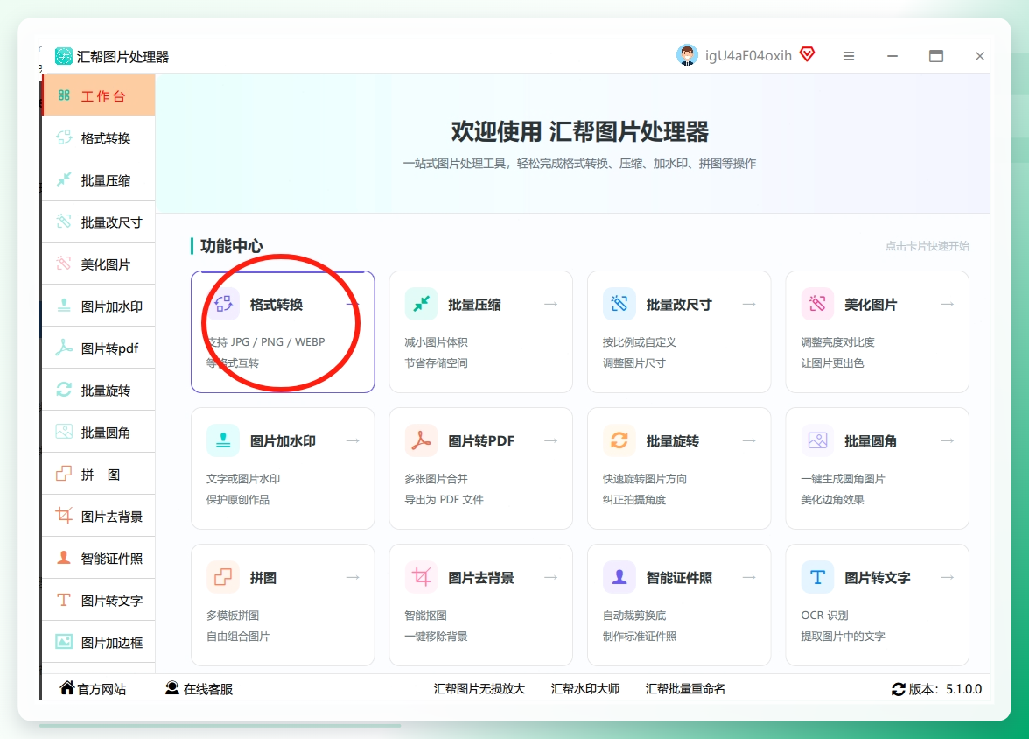Select 图片加水印 in the left sidebar

point(99,306)
